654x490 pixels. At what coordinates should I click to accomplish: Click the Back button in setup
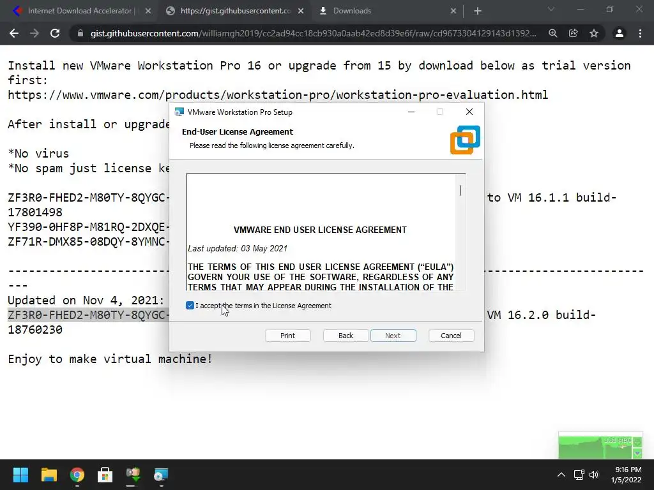click(x=346, y=336)
